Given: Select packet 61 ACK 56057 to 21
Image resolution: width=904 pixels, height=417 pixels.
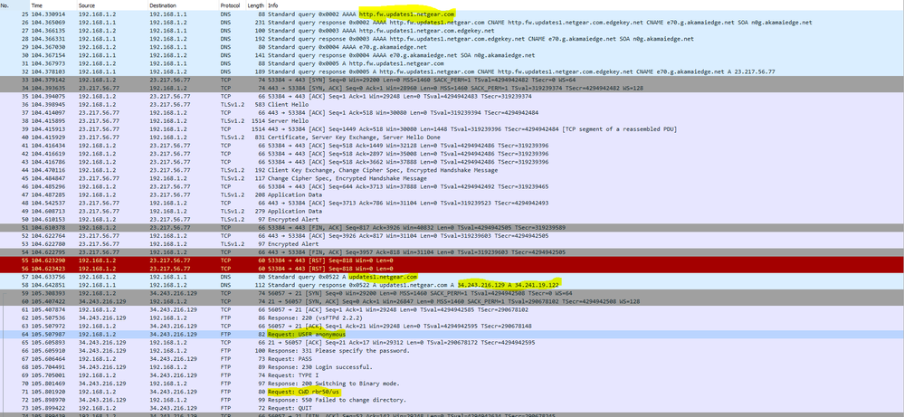Looking at the screenshot, I should (452, 309).
